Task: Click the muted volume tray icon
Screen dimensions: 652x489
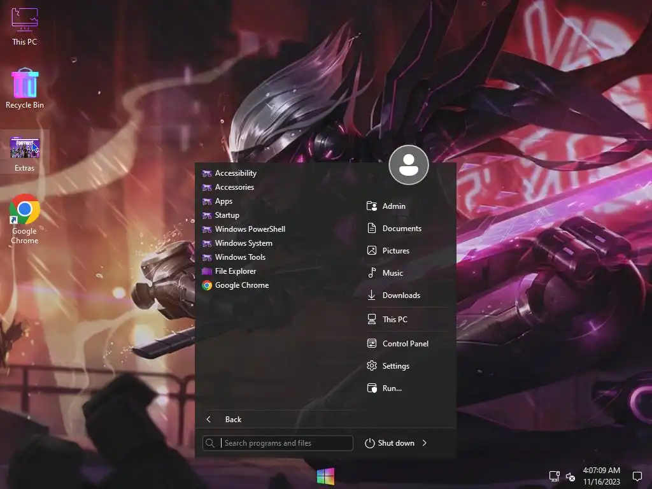Action: tap(570, 476)
